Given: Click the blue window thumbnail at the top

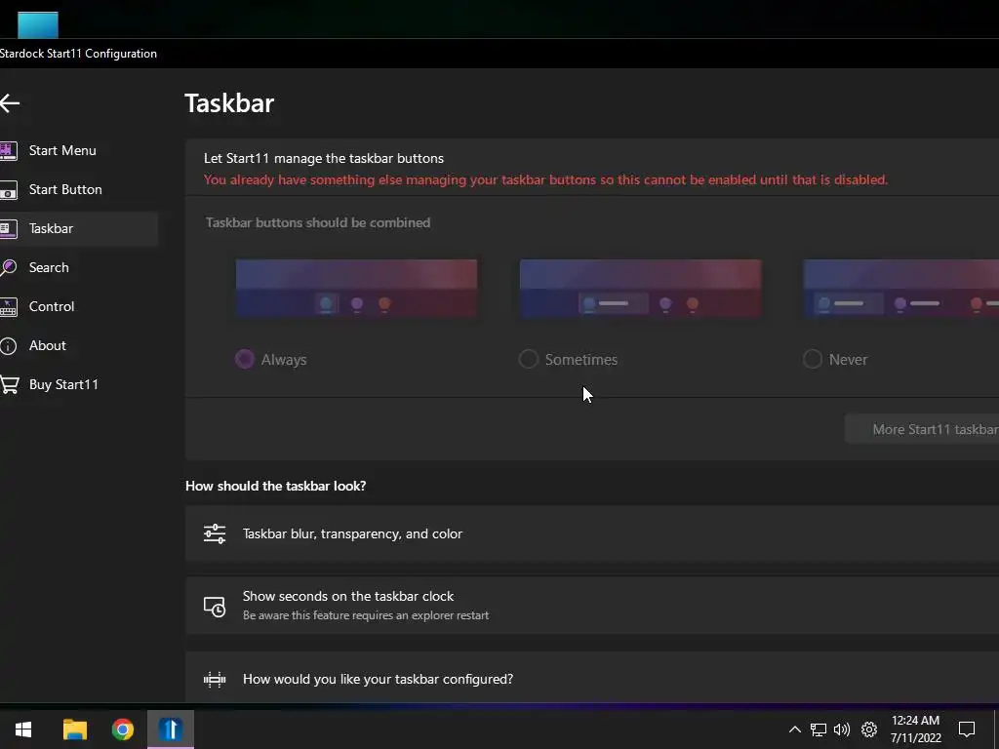Looking at the screenshot, I should 38,24.
